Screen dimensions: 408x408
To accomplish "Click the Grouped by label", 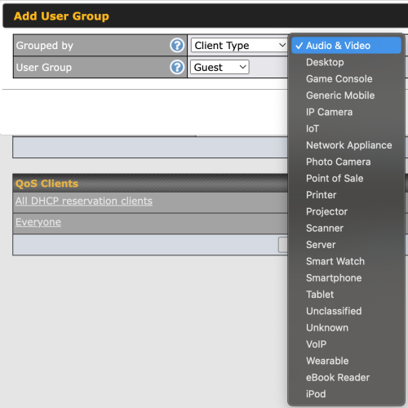I will coord(45,46).
